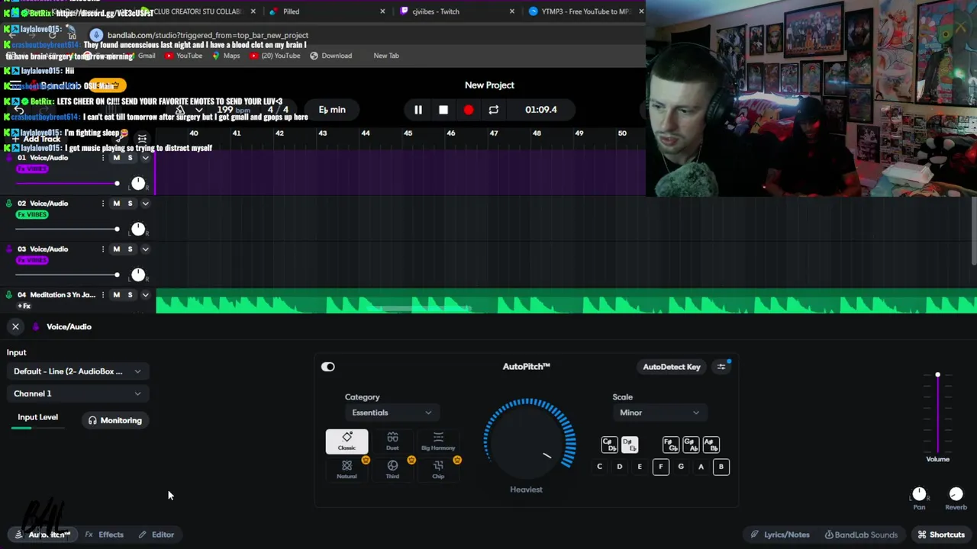Open the Channel 1 dropdown
The height and width of the screenshot is (549, 977).
(x=77, y=393)
